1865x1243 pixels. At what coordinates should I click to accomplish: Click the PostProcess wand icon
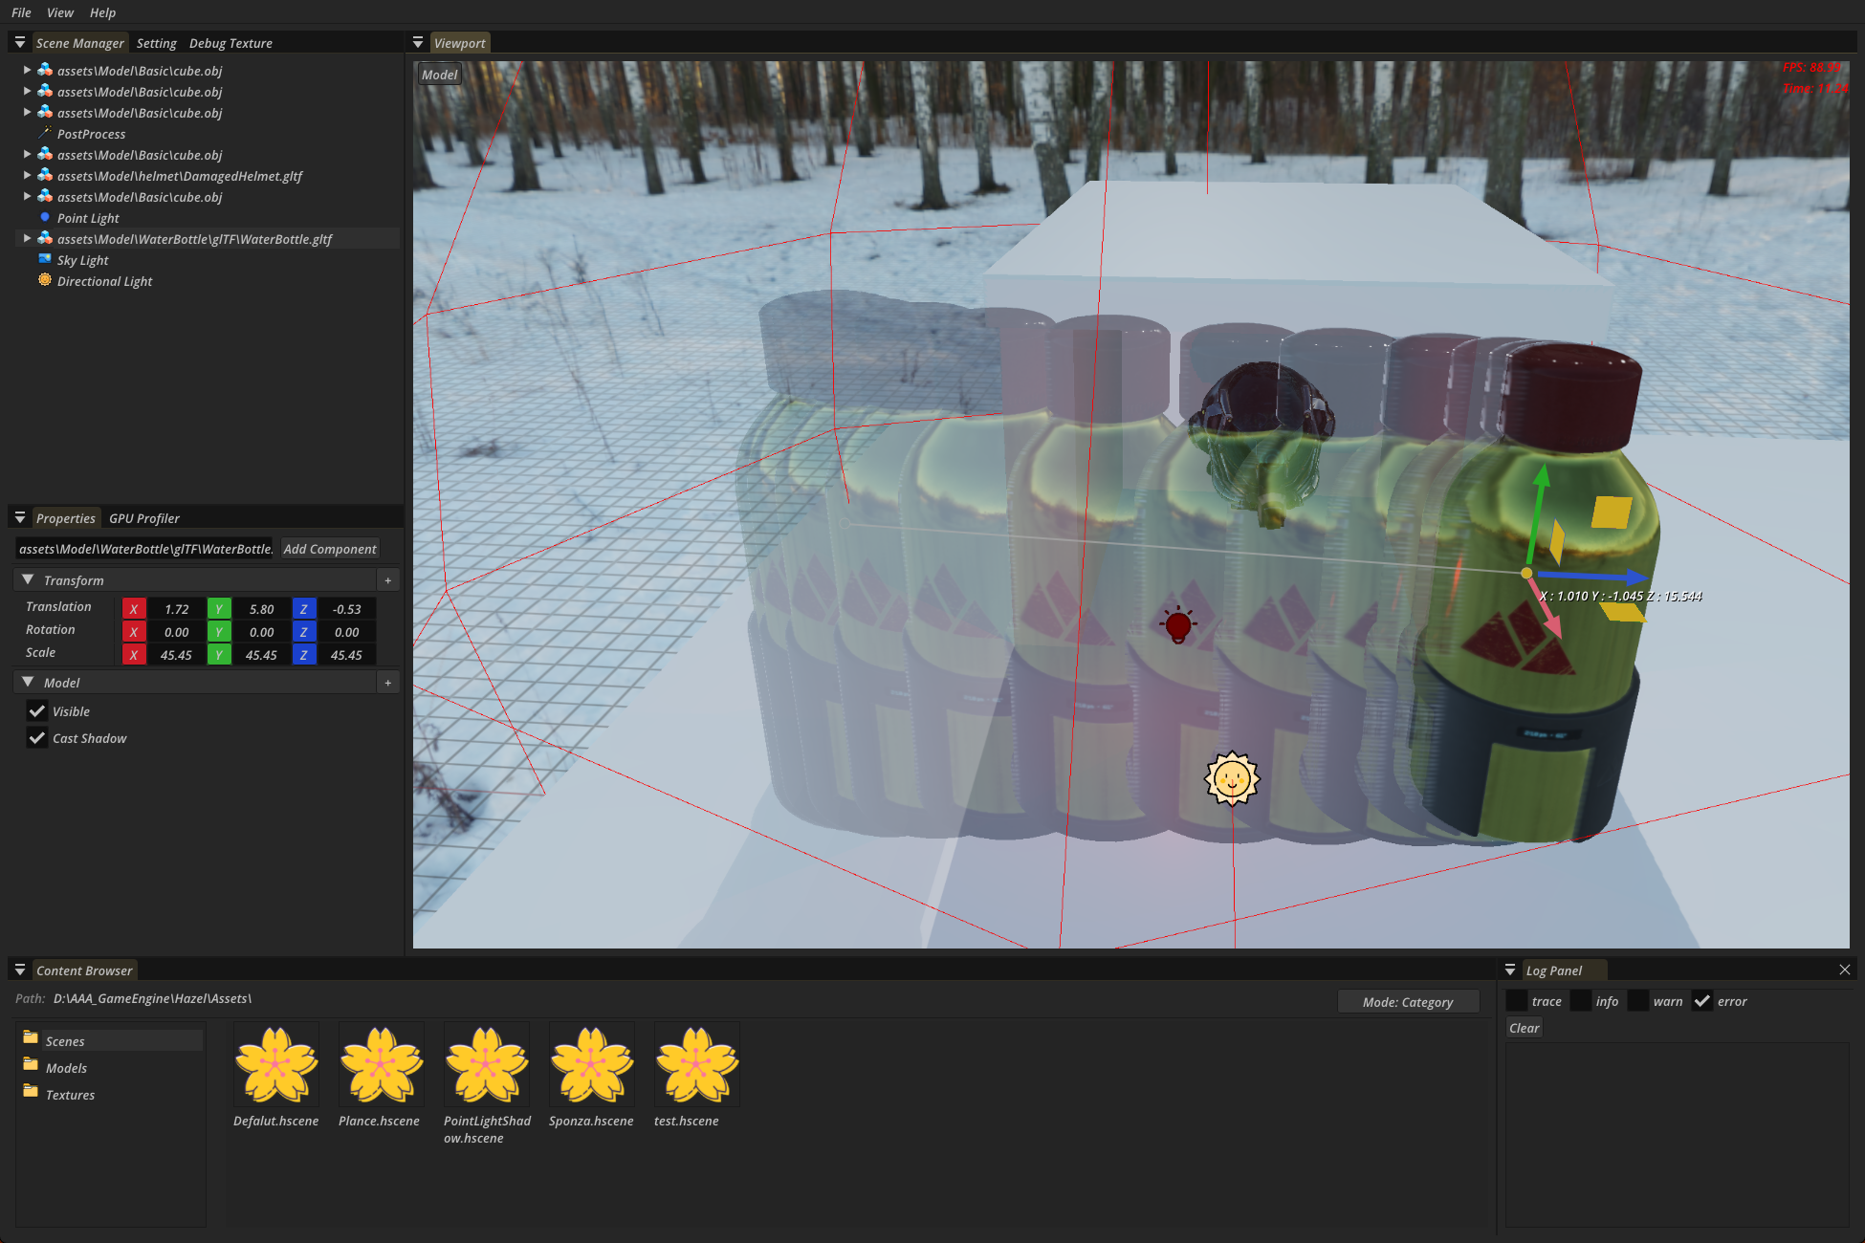coord(44,133)
